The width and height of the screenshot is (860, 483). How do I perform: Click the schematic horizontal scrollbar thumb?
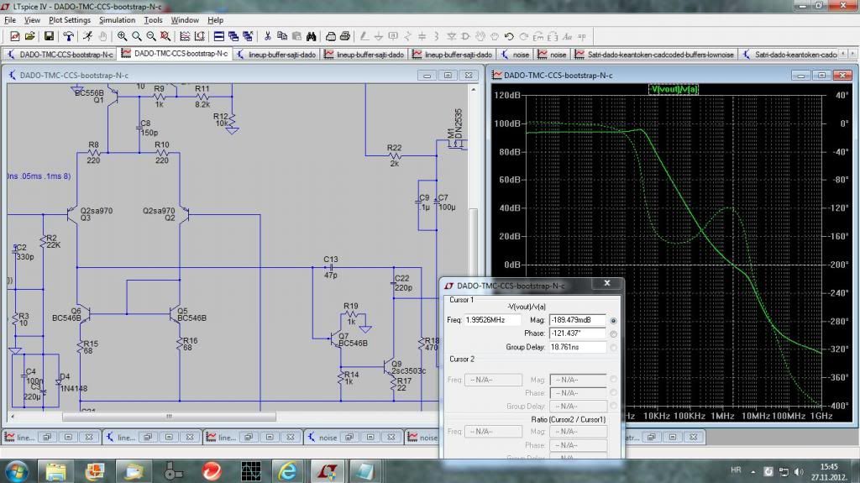point(169,417)
